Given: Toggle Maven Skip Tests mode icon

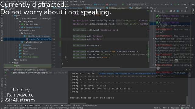Looking at the screenshot, I should [x=178, y=11].
